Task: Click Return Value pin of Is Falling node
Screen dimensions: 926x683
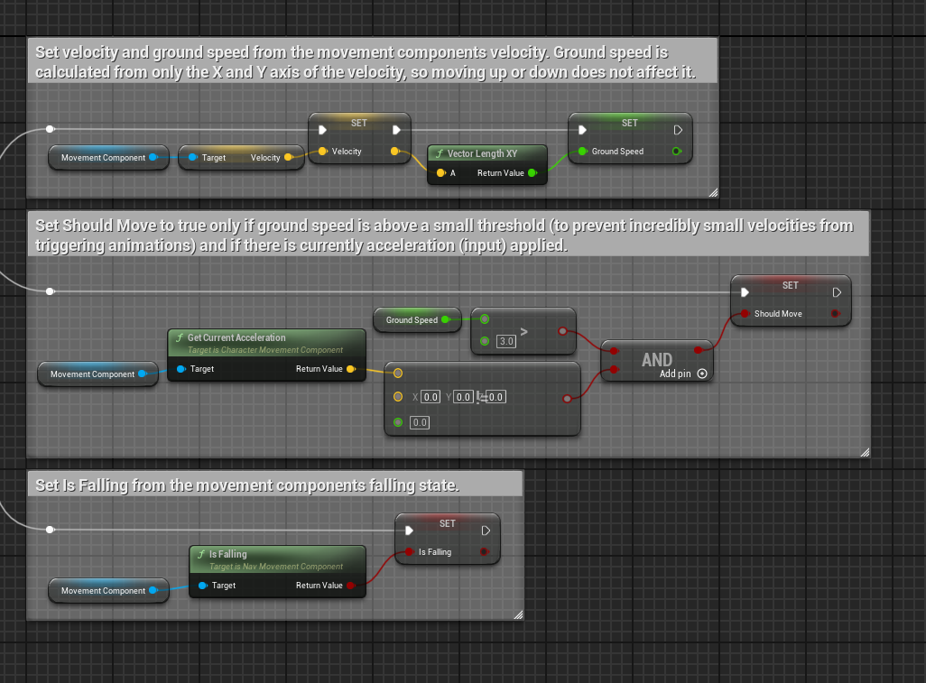Action: point(351,586)
